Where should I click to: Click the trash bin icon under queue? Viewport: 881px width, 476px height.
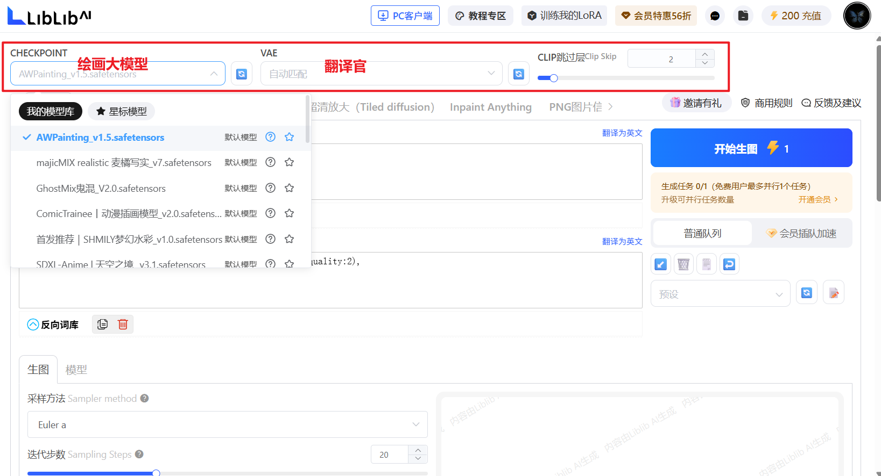click(x=683, y=264)
